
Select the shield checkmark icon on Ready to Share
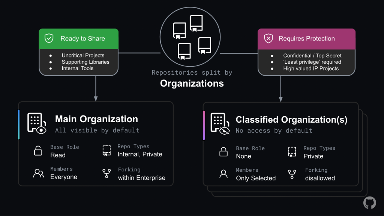pos(49,38)
